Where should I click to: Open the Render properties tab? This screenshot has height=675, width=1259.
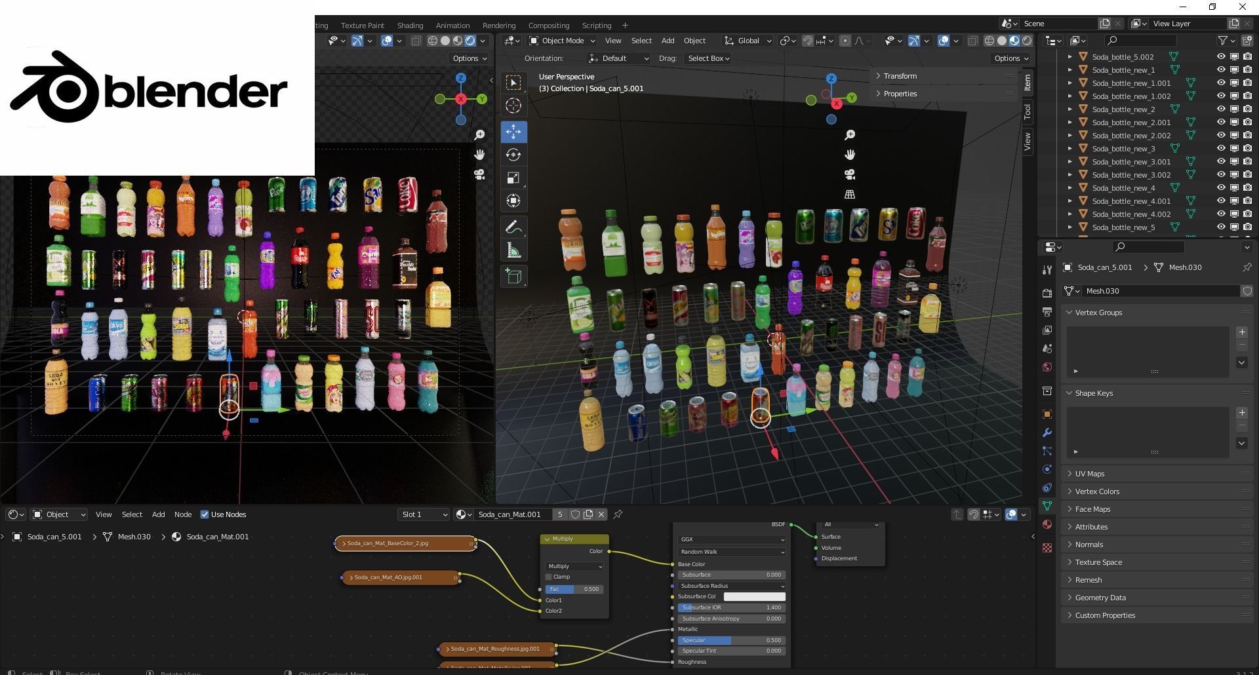(x=1047, y=293)
